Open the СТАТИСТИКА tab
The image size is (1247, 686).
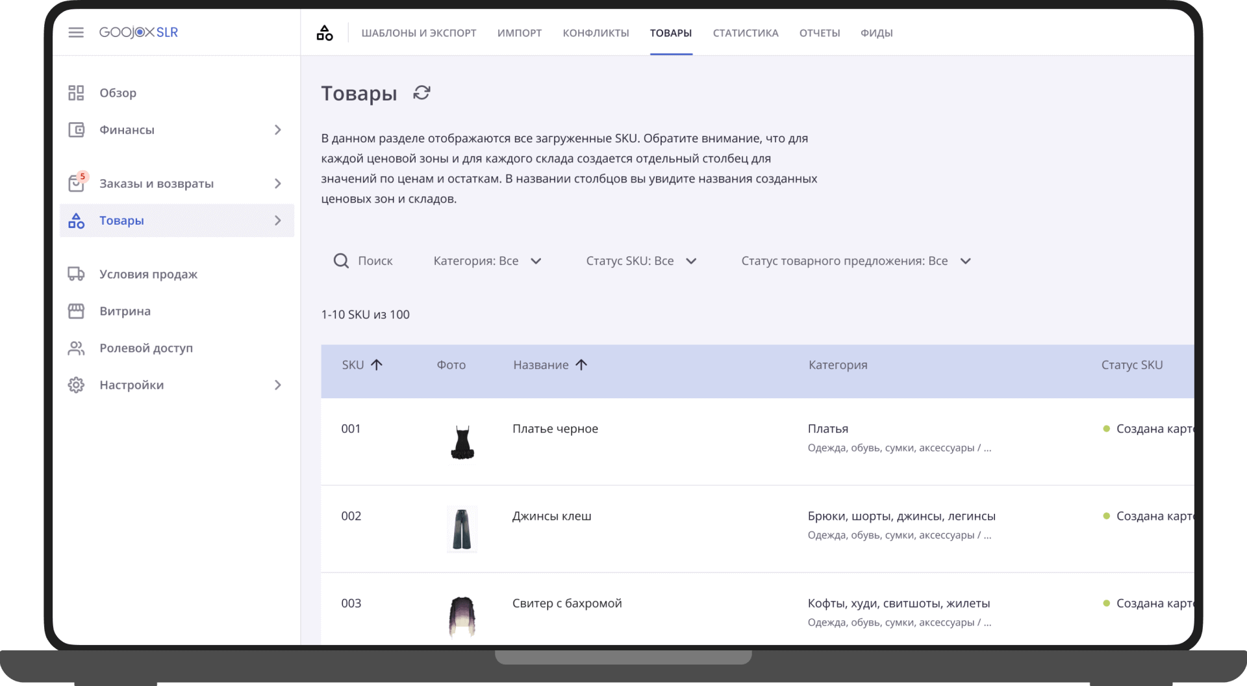[745, 32]
